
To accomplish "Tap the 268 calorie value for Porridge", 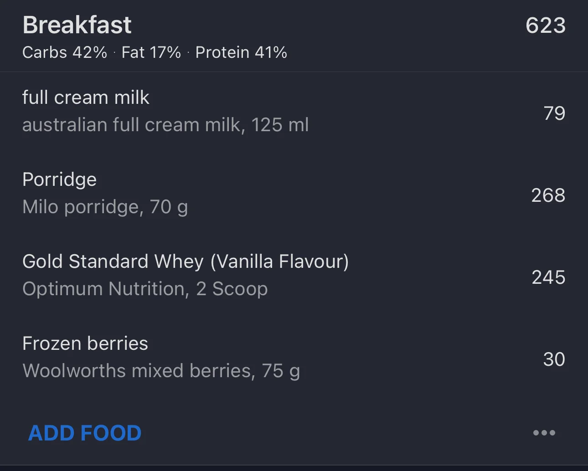I will [548, 195].
